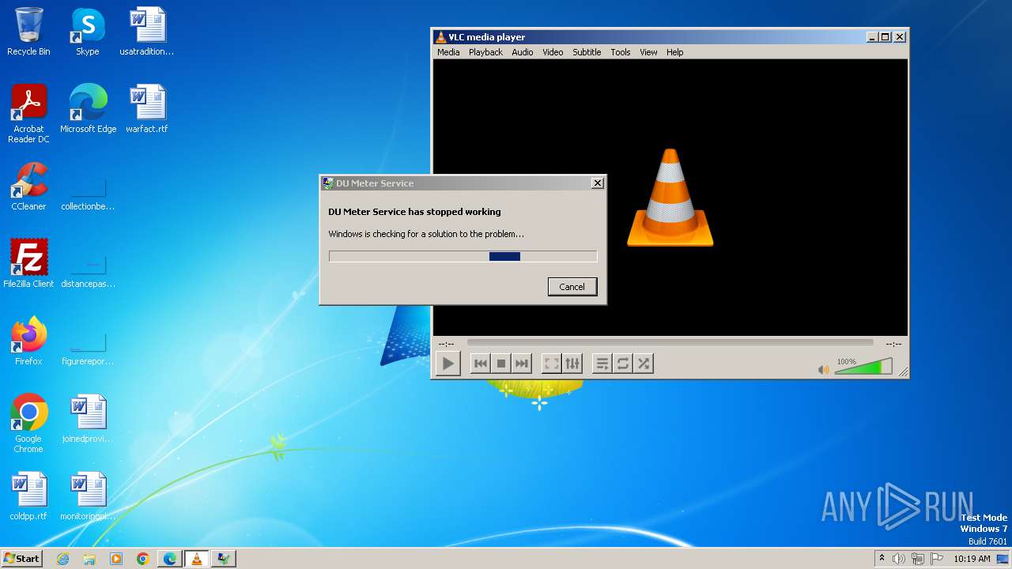Click remaining time label in VLC

(x=893, y=344)
